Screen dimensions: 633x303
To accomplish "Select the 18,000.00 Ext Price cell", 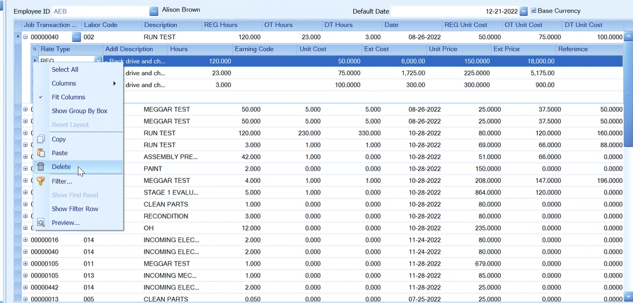I will click(523, 61).
